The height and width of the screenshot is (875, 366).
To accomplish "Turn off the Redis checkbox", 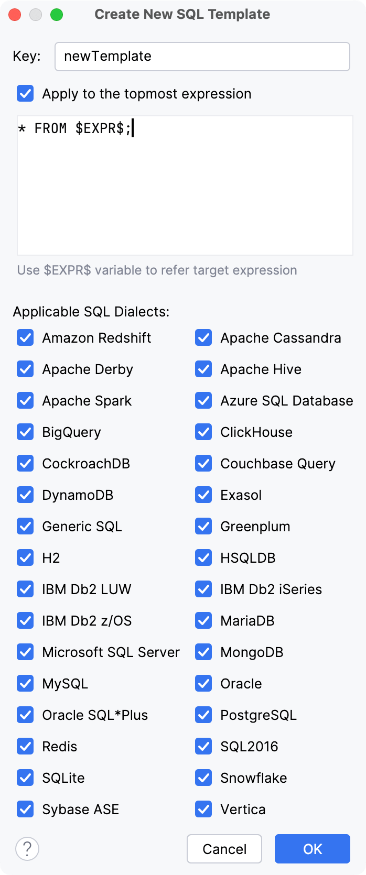I will (x=25, y=746).
